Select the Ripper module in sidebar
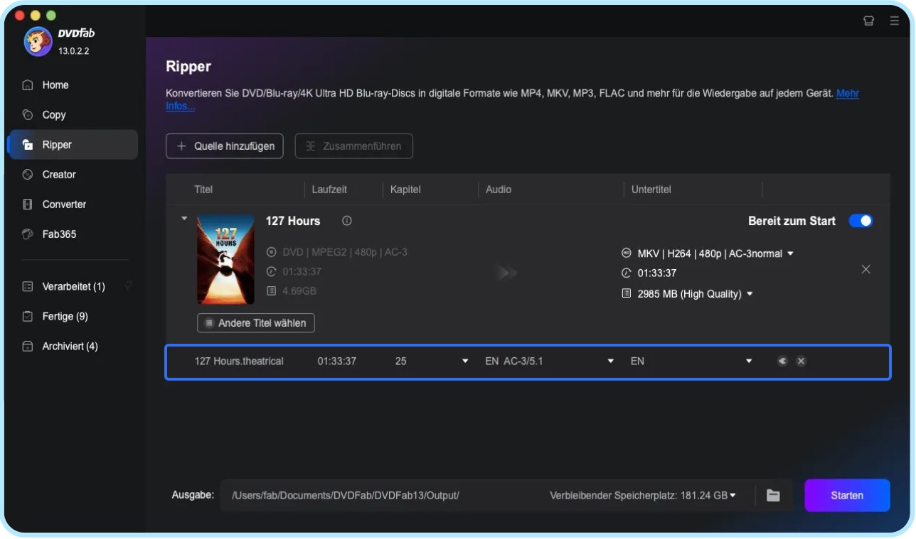The height and width of the screenshot is (539, 916). 73,145
